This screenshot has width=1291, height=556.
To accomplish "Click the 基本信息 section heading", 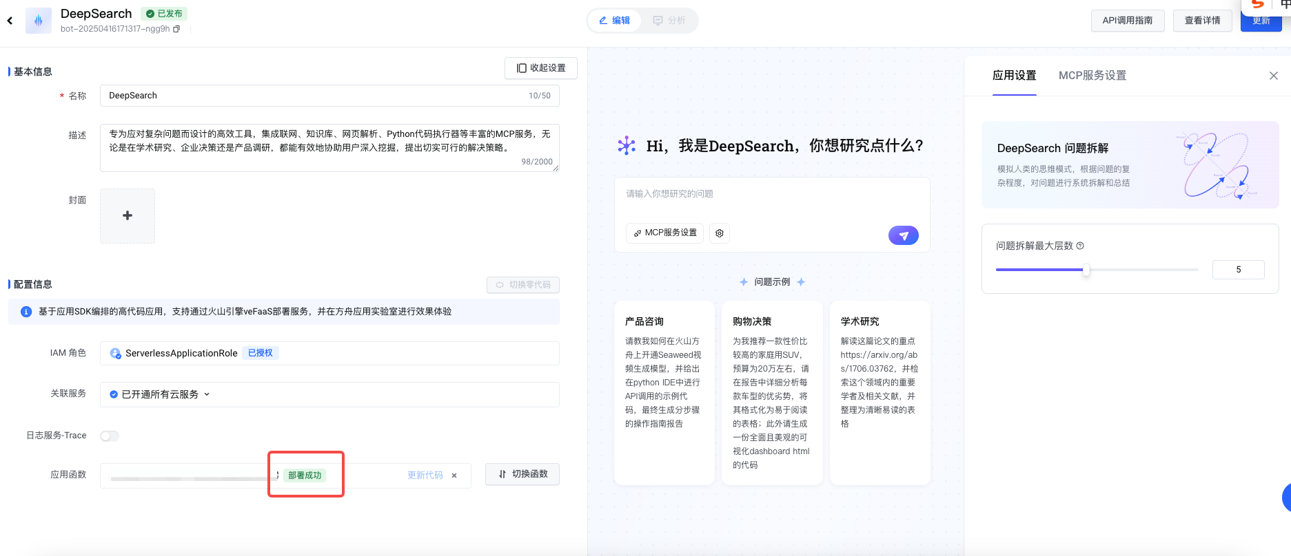I will [33, 72].
